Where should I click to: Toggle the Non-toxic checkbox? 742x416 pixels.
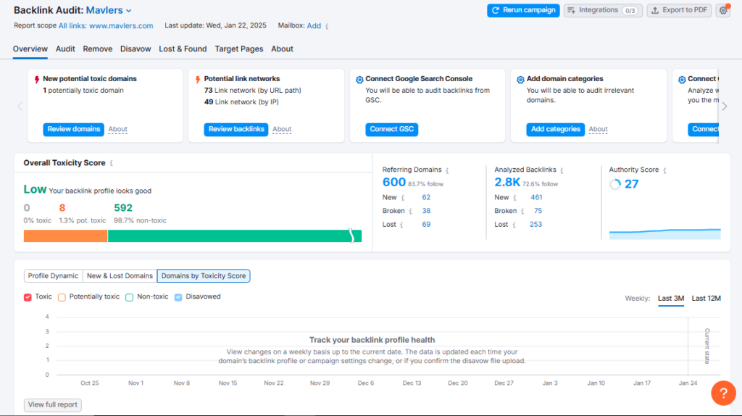[129, 297]
